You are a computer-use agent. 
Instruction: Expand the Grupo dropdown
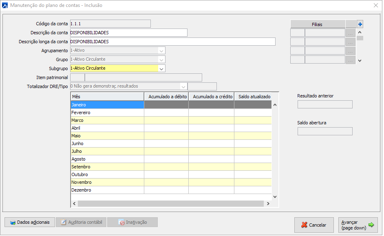click(161, 60)
